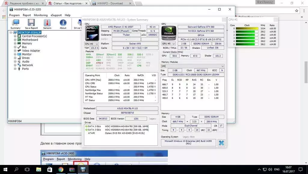Image resolution: width=308 pixels, height=174 pixels.
Task: Open the Monitoring menu
Action: click(x=41, y=15)
